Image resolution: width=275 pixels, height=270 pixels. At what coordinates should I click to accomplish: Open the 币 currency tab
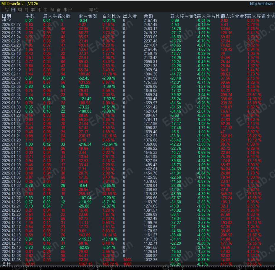pyautogui.click(x=46, y=10)
